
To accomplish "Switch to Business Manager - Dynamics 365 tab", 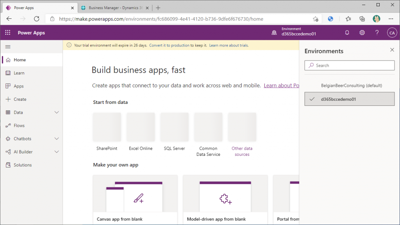I will [115, 8].
